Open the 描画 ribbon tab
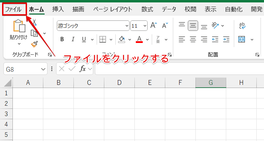264x141 pixels. tap(78, 9)
